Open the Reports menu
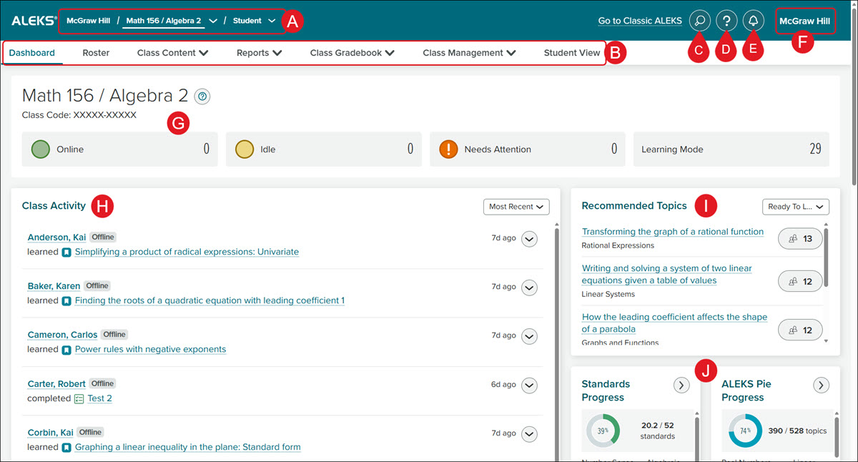Image resolution: width=858 pixels, height=462 pixels. pyautogui.click(x=259, y=53)
